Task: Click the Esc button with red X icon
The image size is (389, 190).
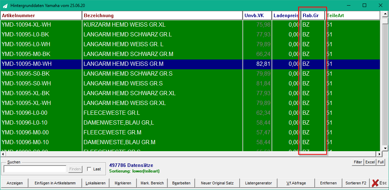Action: coord(379,183)
